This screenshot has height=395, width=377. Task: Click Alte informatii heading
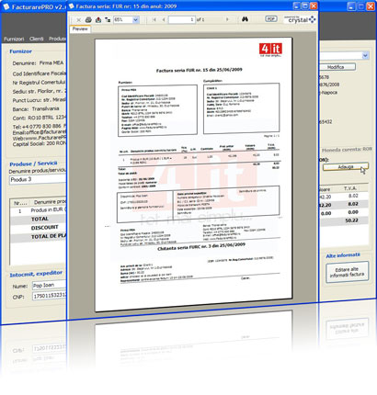click(343, 255)
